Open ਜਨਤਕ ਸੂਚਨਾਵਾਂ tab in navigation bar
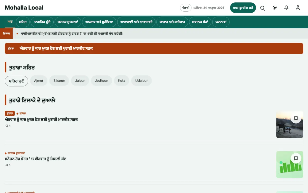This screenshot has height=193, width=308. point(68,22)
